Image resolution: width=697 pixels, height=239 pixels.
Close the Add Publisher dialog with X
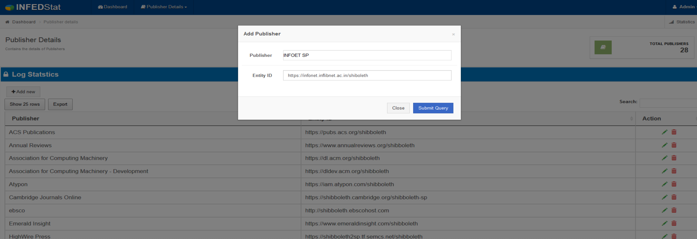[453, 34]
